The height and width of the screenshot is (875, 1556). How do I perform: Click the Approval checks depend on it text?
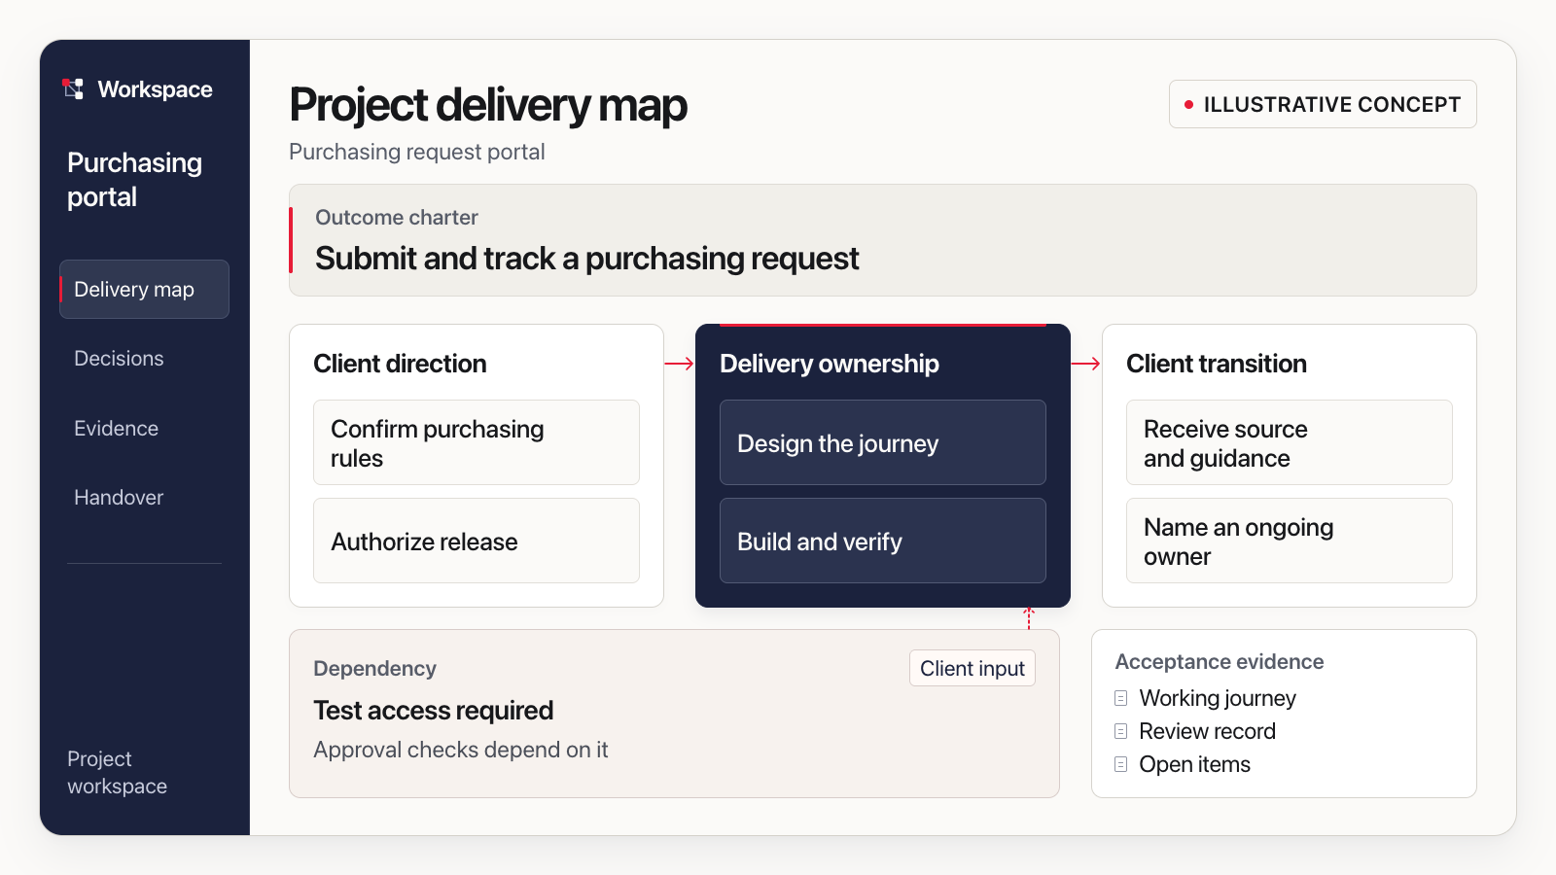click(x=460, y=750)
